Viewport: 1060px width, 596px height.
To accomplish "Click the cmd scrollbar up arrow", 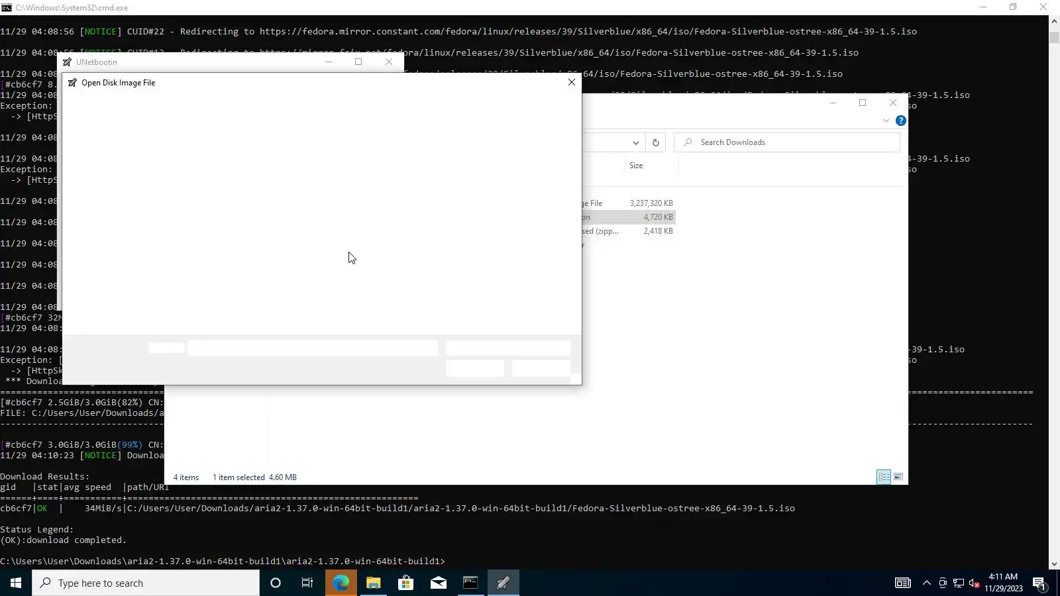I will [1054, 21].
